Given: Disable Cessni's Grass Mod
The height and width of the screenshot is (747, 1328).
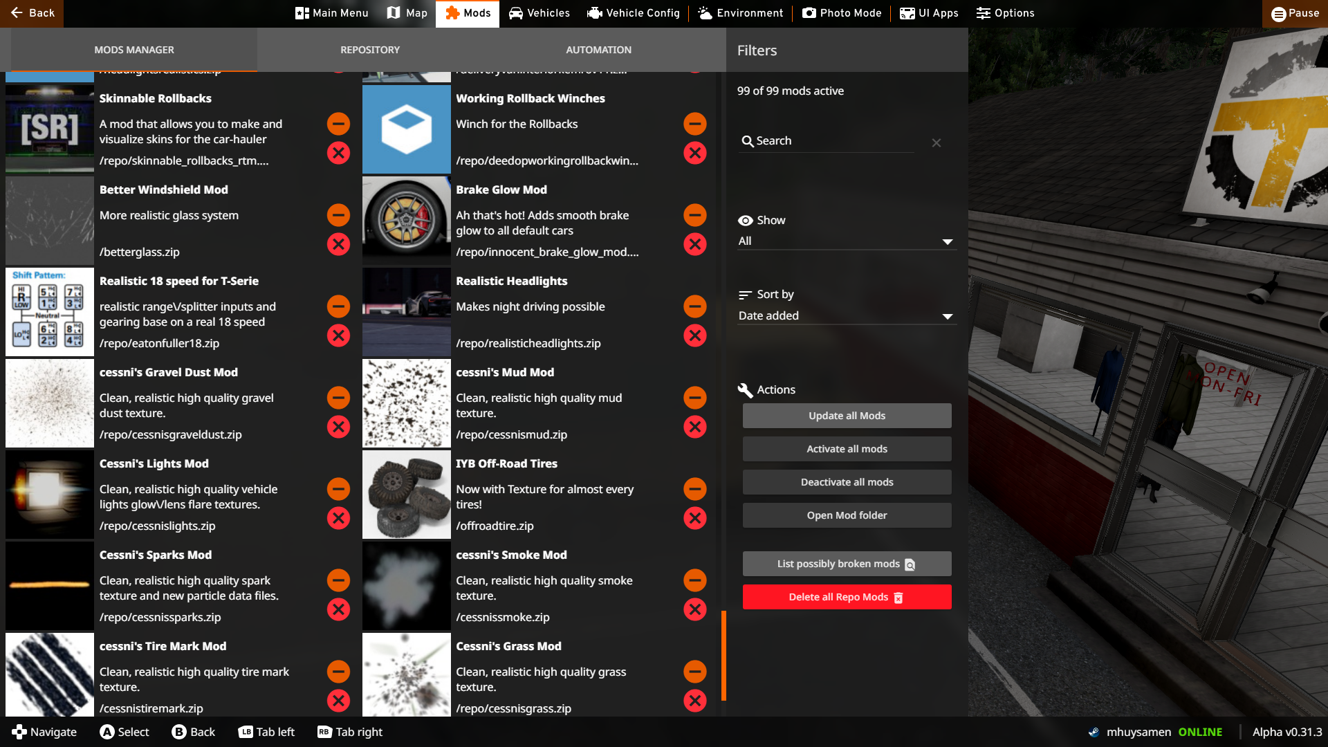Looking at the screenshot, I should coord(695,672).
